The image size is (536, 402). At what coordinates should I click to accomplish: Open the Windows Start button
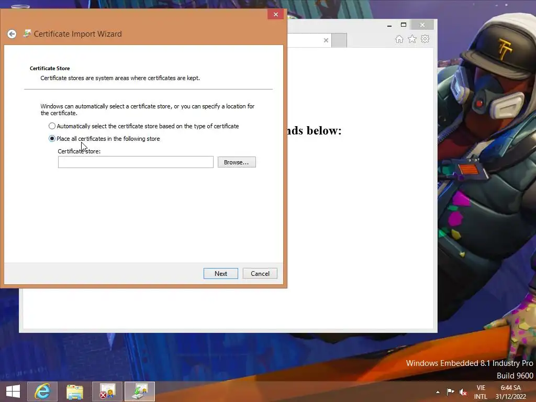coord(13,392)
